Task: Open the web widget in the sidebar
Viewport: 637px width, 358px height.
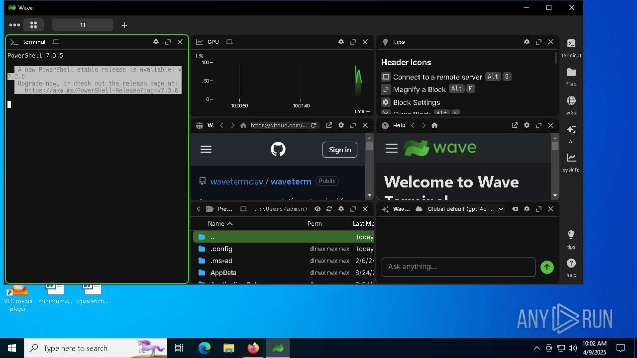Action: coord(571,105)
